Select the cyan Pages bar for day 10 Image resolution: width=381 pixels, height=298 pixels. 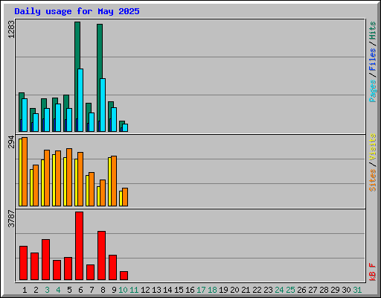click(x=125, y=127)
